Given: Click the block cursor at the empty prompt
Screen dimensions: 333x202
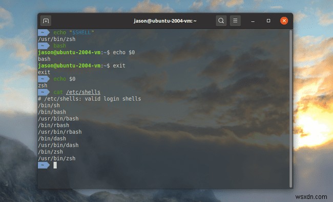Looking at the screenshot, I should (x=55, y=165).
